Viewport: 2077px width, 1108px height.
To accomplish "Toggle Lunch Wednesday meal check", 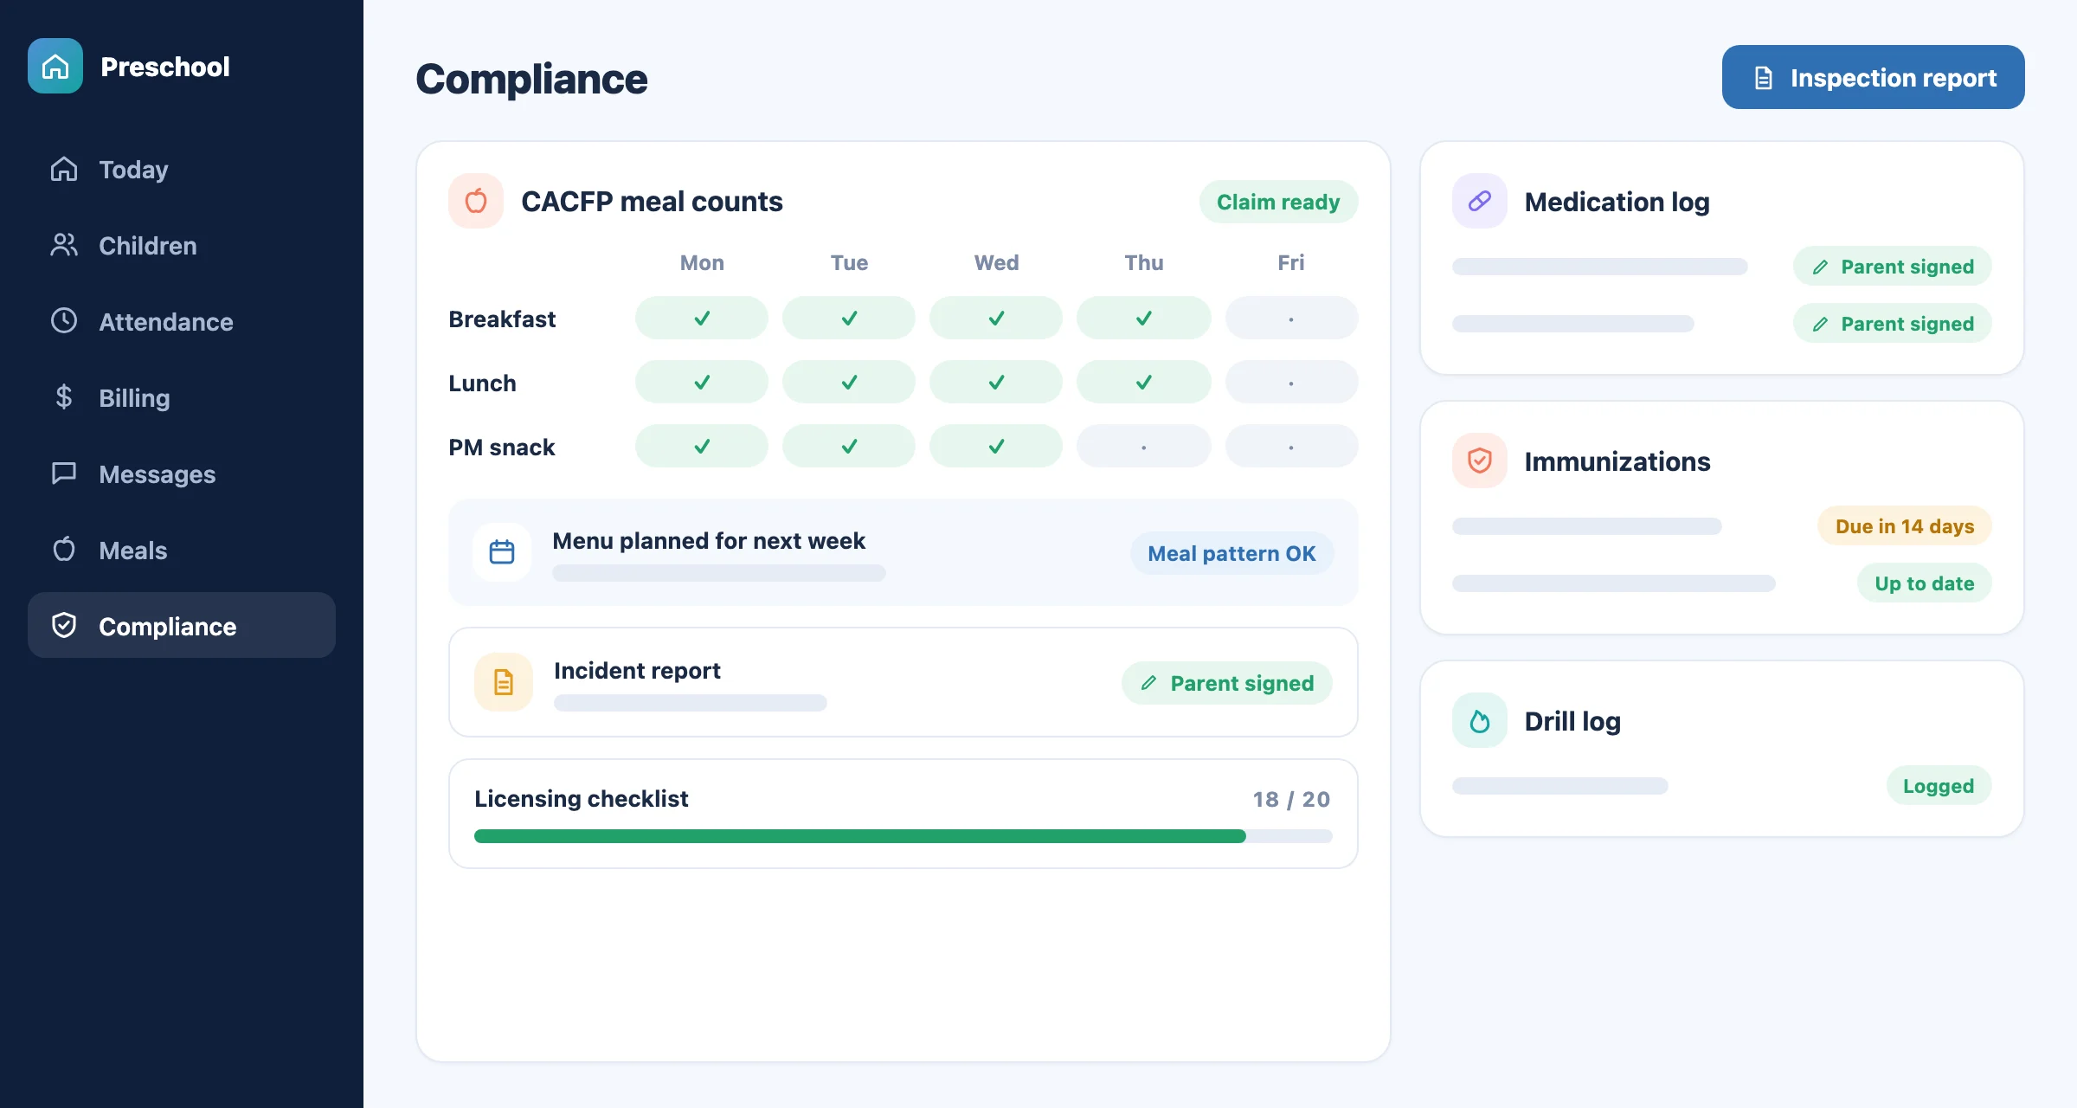I will (x=996, y=382).
